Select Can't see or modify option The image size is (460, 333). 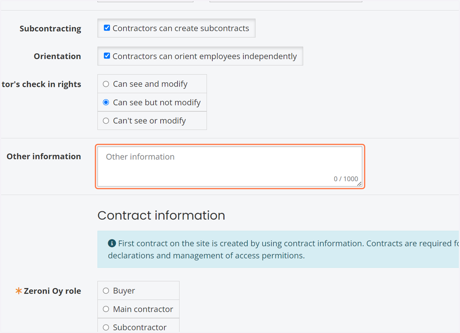[x=106, y=121]
